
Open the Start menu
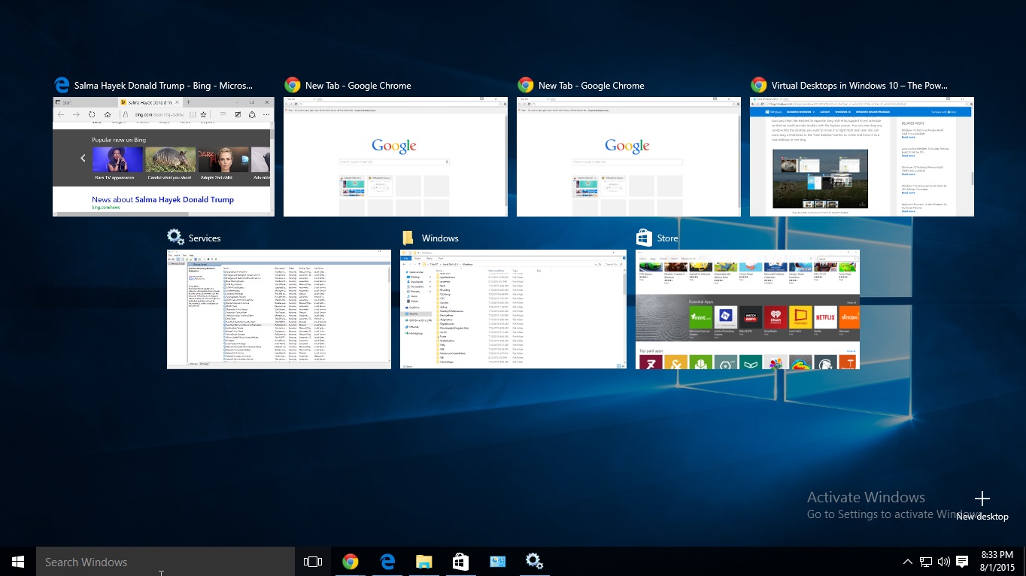[17, 561]
